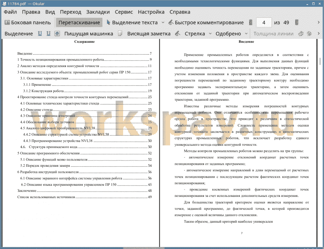324x249 pixels.
Task: Click the 'Введение' heading on right page
Action: click(x=246, y=41)
